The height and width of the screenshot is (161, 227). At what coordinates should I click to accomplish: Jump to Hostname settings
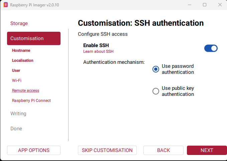point(21,50)
